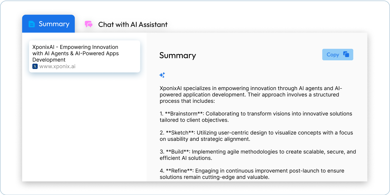Select the Sketch step text
The width and height of the screenshot is (390, 195).
tap(256, 136)
